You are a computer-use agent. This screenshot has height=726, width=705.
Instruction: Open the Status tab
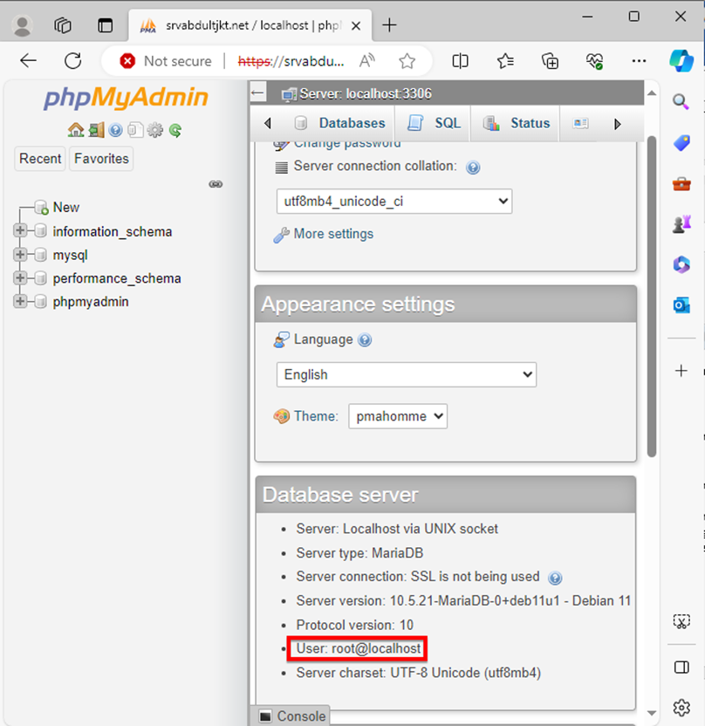(517, 123)
